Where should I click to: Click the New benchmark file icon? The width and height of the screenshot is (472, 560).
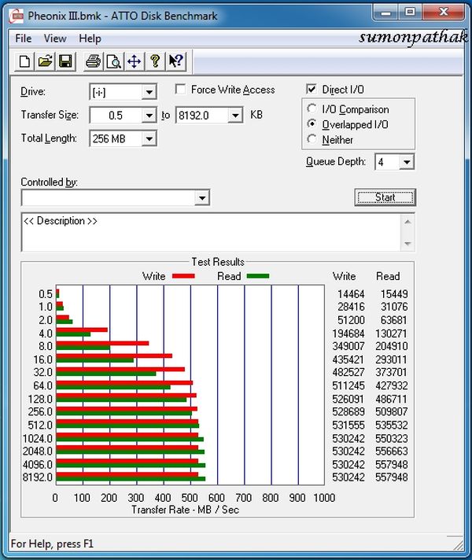click(24, 61)
